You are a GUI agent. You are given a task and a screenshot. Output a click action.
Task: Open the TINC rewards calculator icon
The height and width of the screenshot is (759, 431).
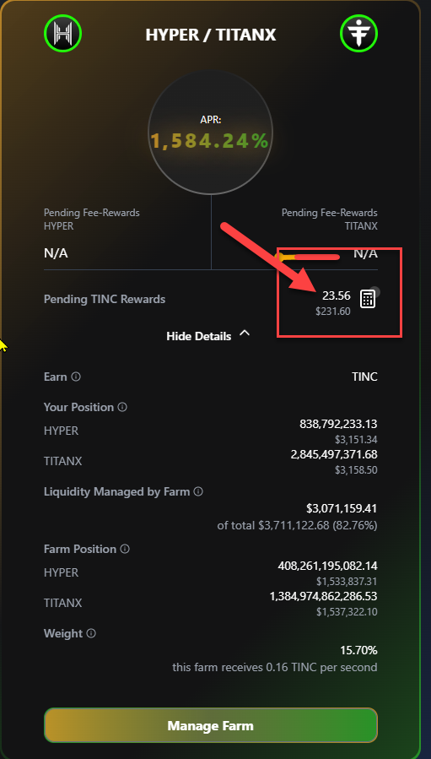click(x=368, y=299)
